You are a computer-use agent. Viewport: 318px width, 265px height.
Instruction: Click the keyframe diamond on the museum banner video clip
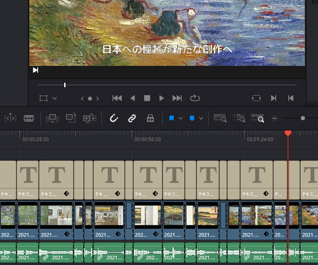tap(118, 234)
